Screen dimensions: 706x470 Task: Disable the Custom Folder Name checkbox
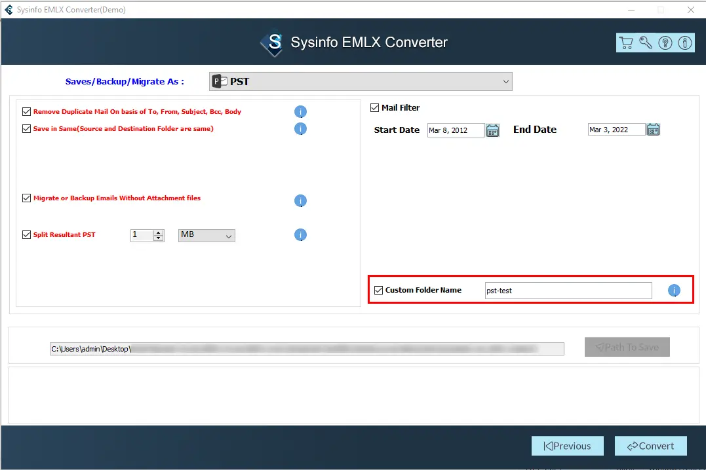[x=378, y=291]
